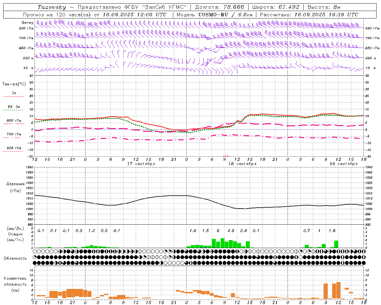Viewport: 381px width, 305px height.
Task: Click the '(мм/3ч.)' precipitation unit label
Action: [x=15, y=228]
